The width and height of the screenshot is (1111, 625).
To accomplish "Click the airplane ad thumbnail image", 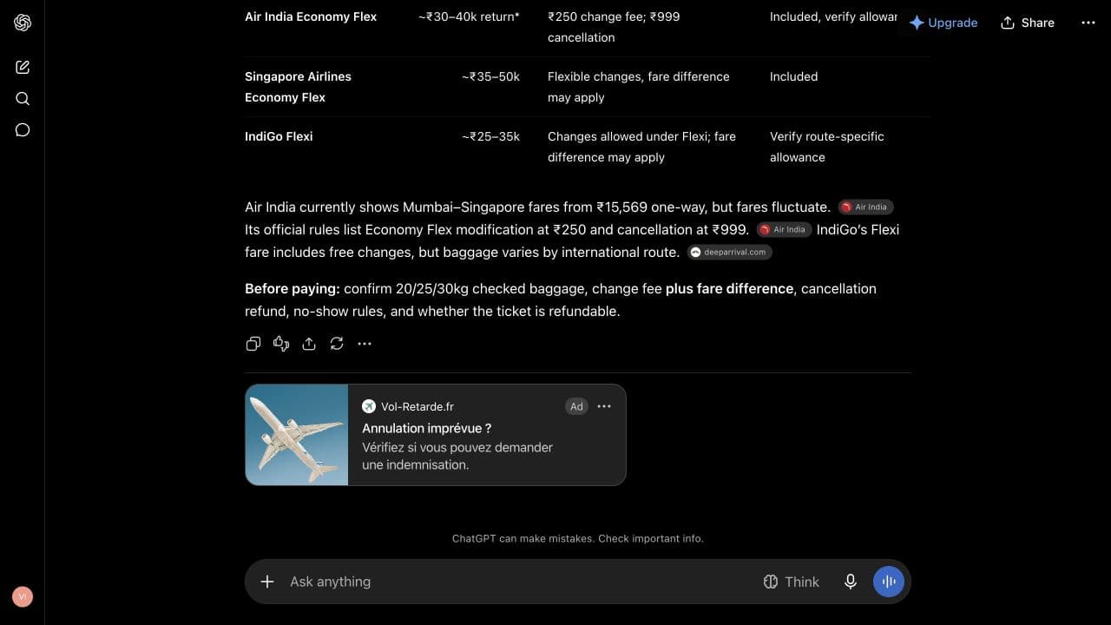I will 297,434.
